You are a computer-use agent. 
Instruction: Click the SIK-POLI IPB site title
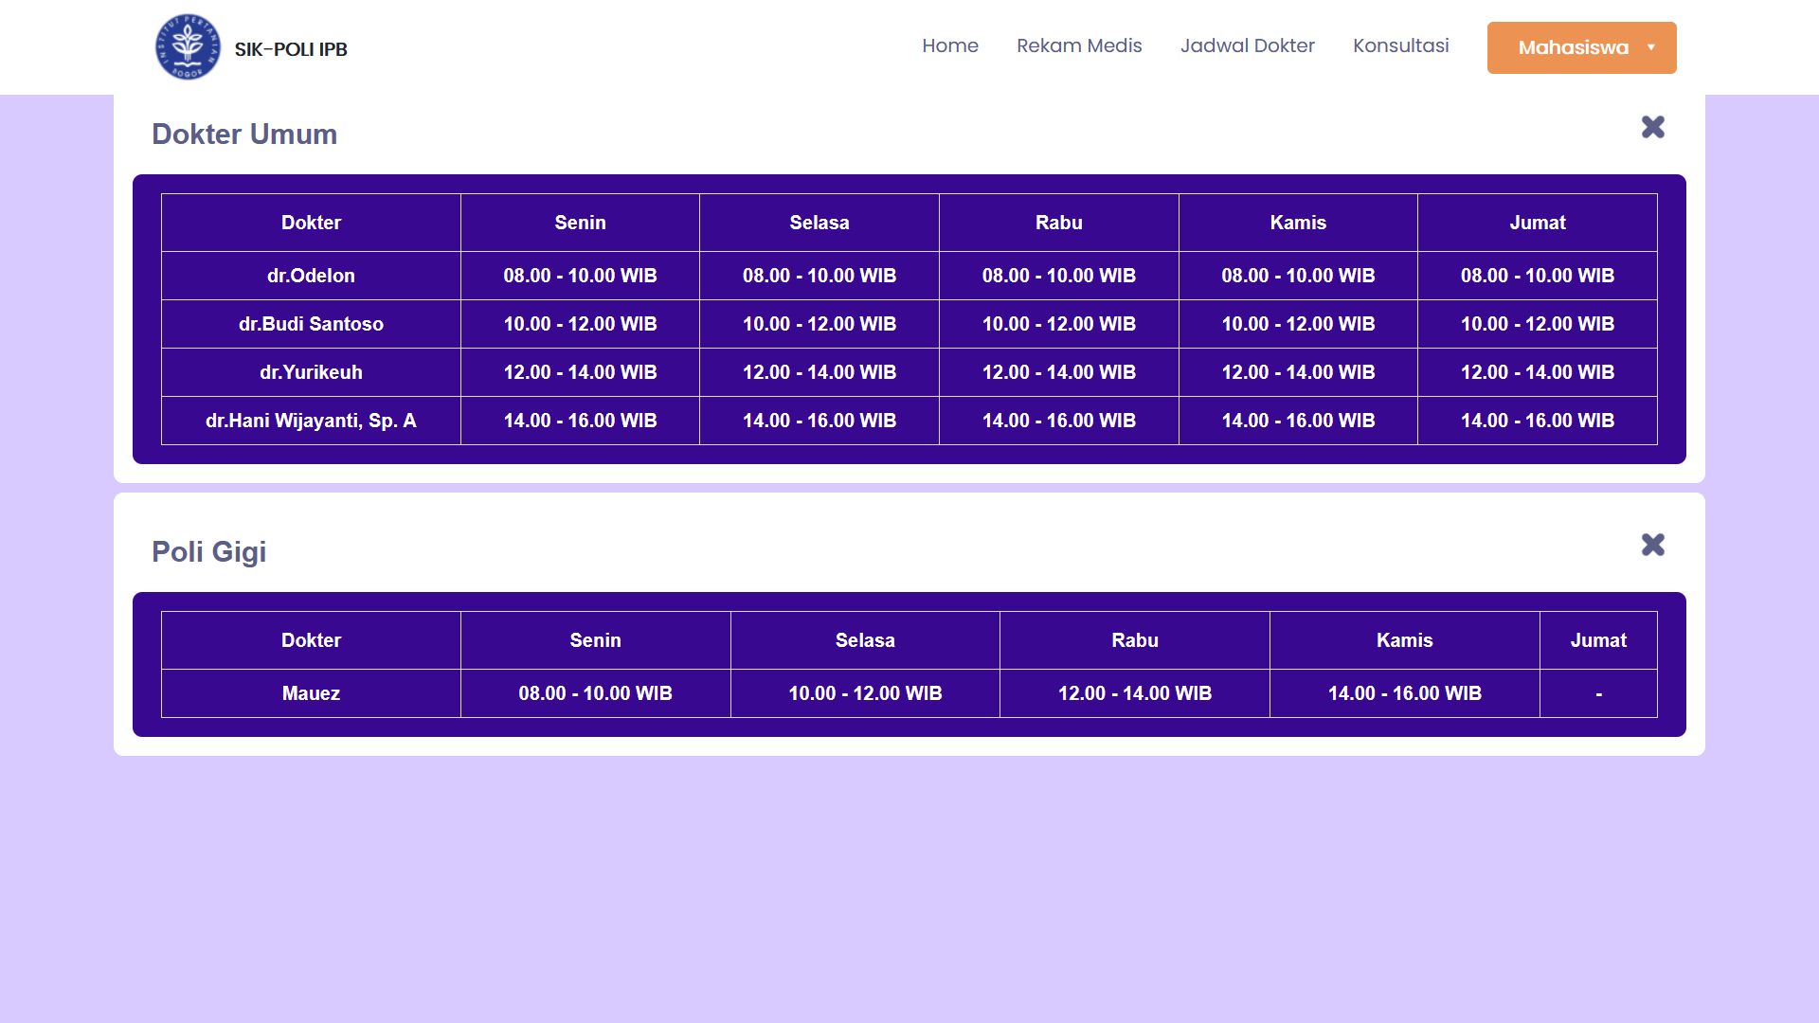point(291,49)
